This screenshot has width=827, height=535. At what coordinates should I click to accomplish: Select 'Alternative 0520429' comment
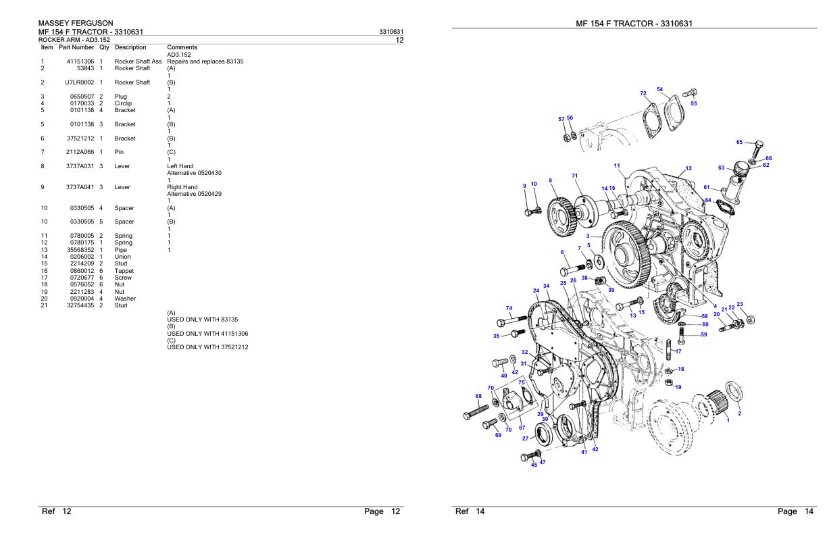coord(195,194)
